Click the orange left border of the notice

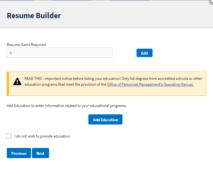coord(8,84)
